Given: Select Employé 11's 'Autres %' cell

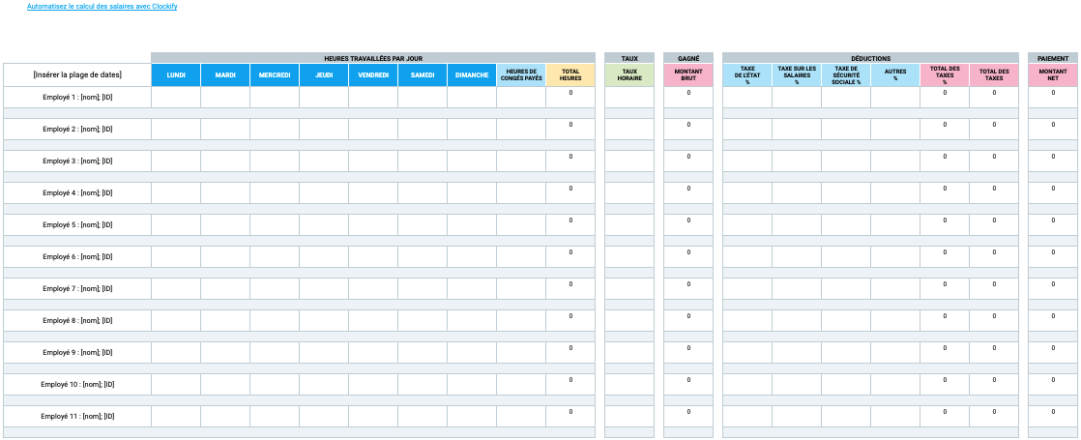Looking at the screenshot, I should [x=895, y=417].
